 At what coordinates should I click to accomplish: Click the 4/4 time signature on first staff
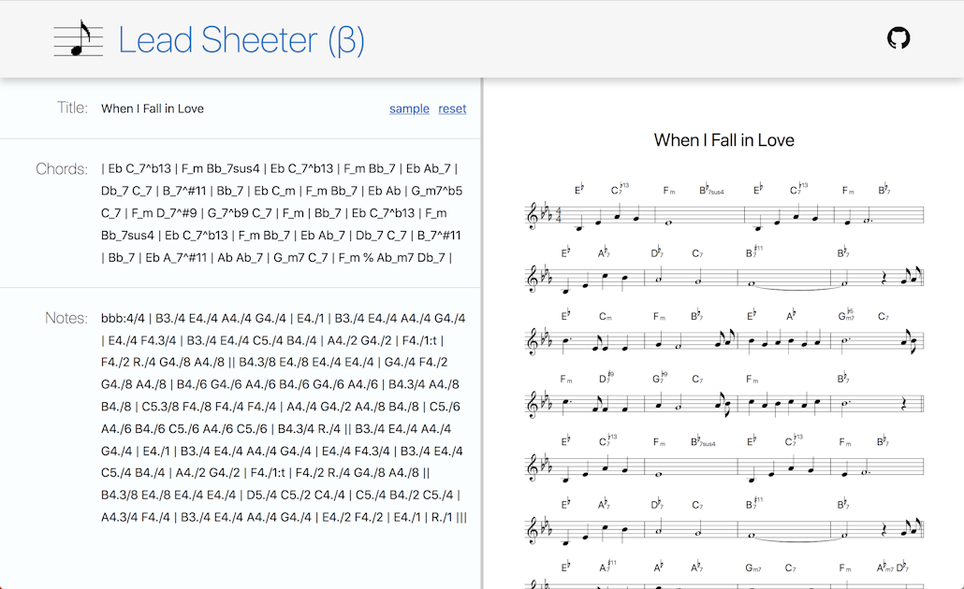(x=558, y=216)
